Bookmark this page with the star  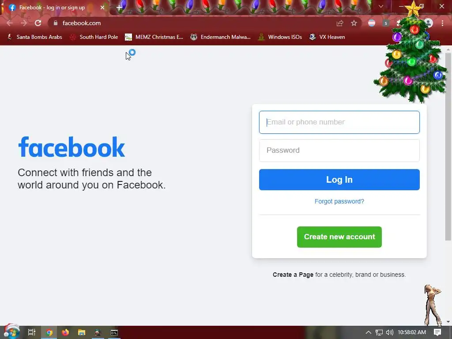(x=354, y=23)
